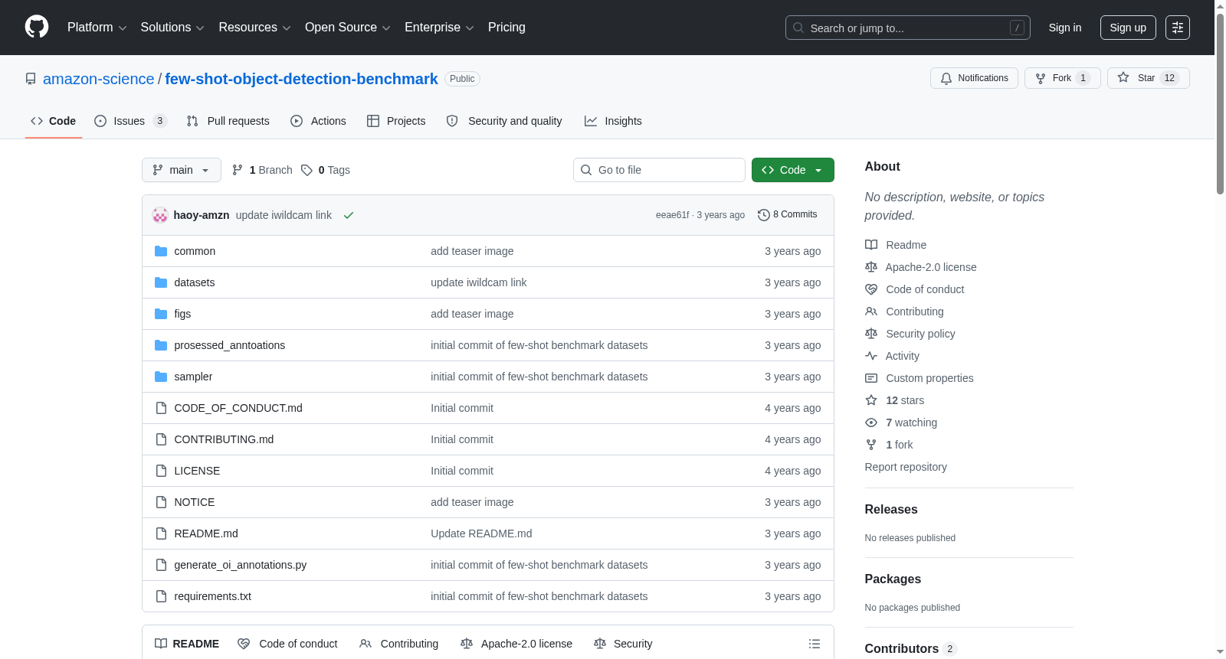This screenshot has height=659, width=1226.
Task: Open the Contributors section heading link
Action: [910, 649]
